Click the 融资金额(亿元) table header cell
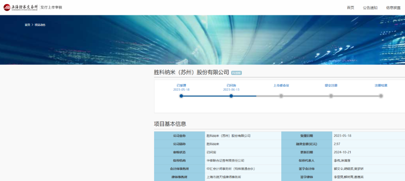 307,144
